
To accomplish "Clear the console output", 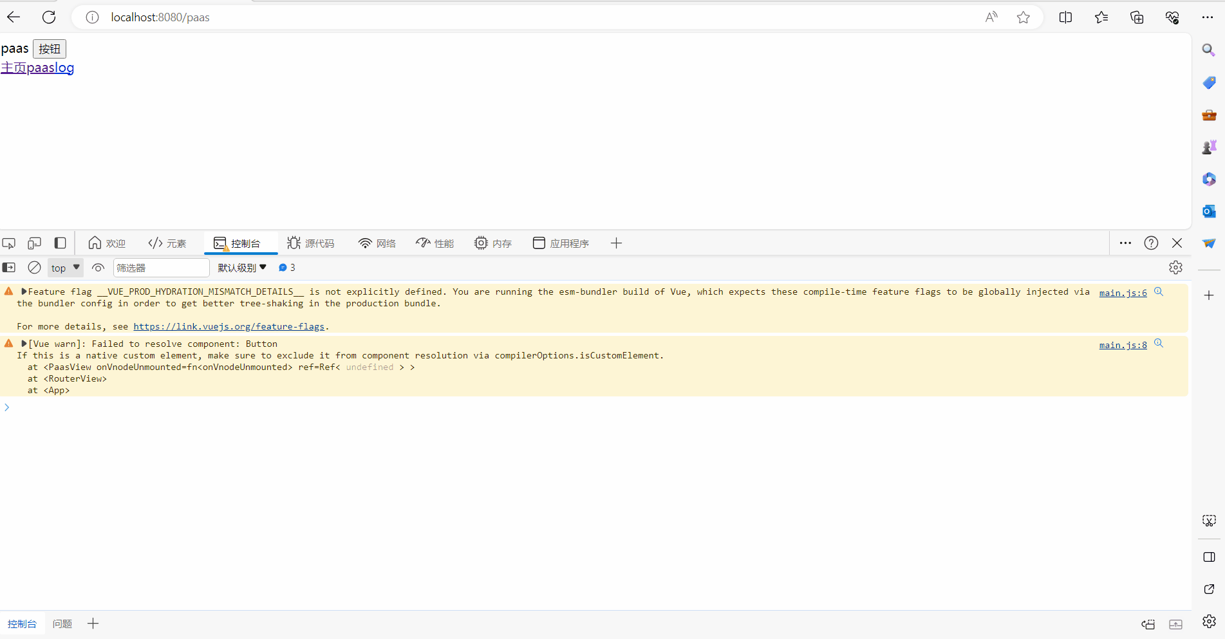I will [x=34, y=267].
